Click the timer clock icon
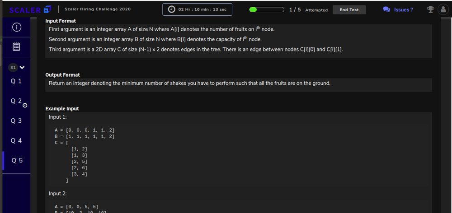The width and height of the screenshot is (452, 213). [x=171, y=9]
